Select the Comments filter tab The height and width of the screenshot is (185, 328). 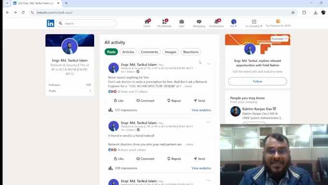click(150, 52)
